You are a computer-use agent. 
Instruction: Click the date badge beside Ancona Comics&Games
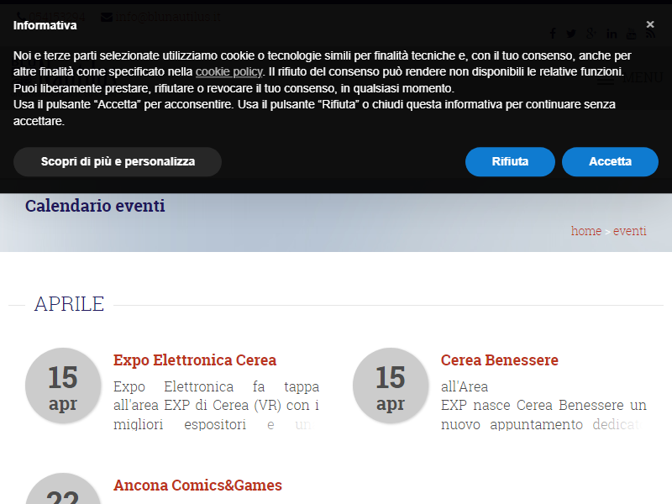(63, 490)
